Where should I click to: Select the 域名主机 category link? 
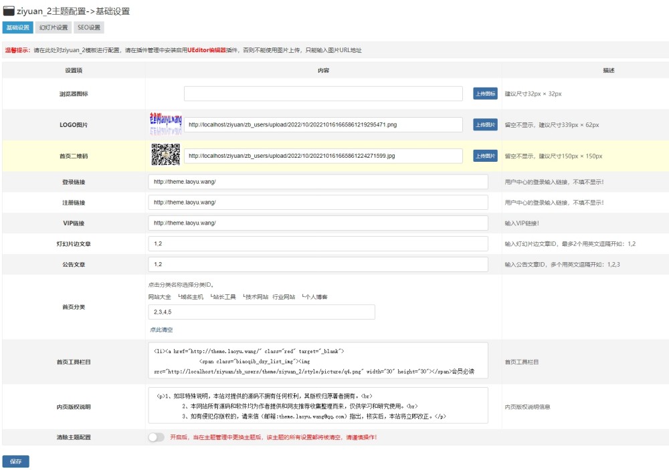pos(192,297)
